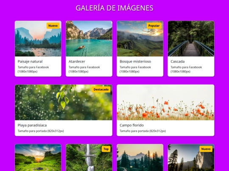Click the Destacado badge on Playa paradisíaca
Image resolution: width=229 pixels, height=171 pixels.
point(101,90)
